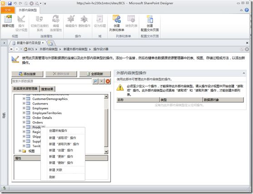253x194 pixels.
Task: Choose 新建"读取项"操作 menu entry
Action: click(63, 138)
